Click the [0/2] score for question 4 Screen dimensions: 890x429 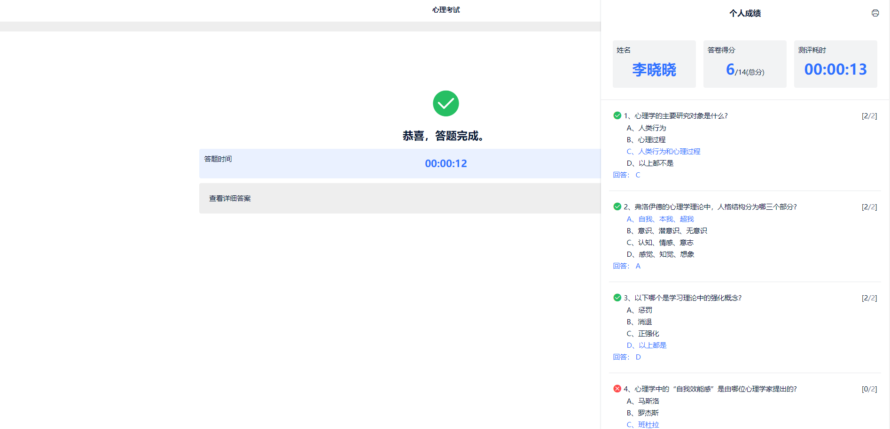(x=869, y=389)
